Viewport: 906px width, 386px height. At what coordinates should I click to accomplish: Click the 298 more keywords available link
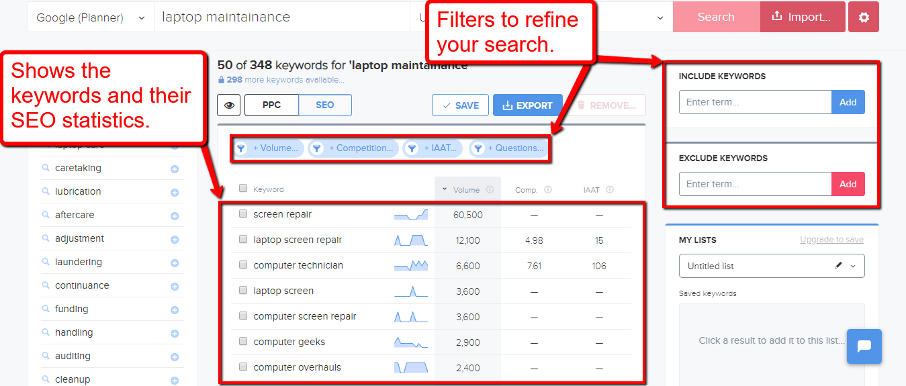click(x=285, y=80)
